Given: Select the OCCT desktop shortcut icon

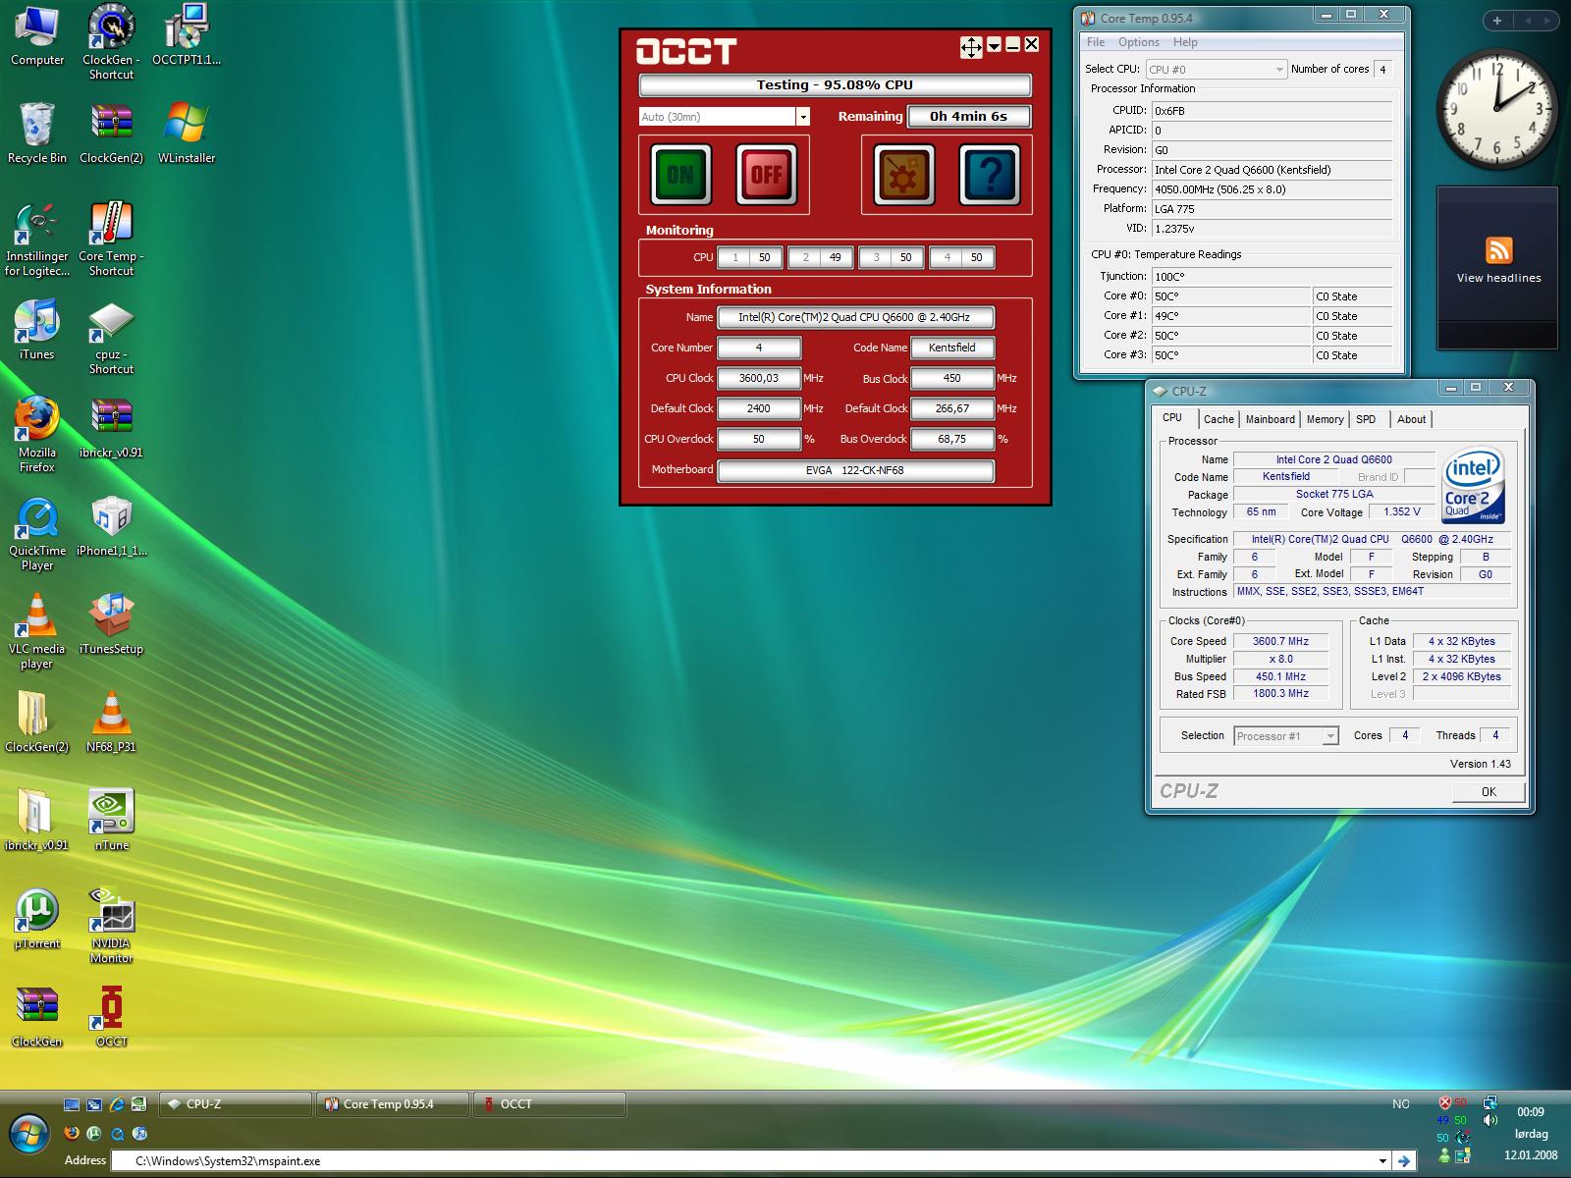Looking at the screenshot, I should tap(111, 1016).
